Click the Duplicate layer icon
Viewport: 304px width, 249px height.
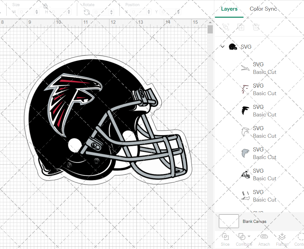click(241, 27)
